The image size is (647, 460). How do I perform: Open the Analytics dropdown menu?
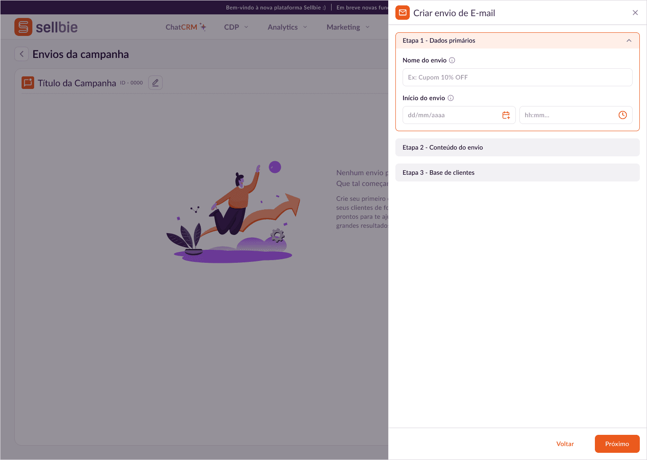point(288,27)
